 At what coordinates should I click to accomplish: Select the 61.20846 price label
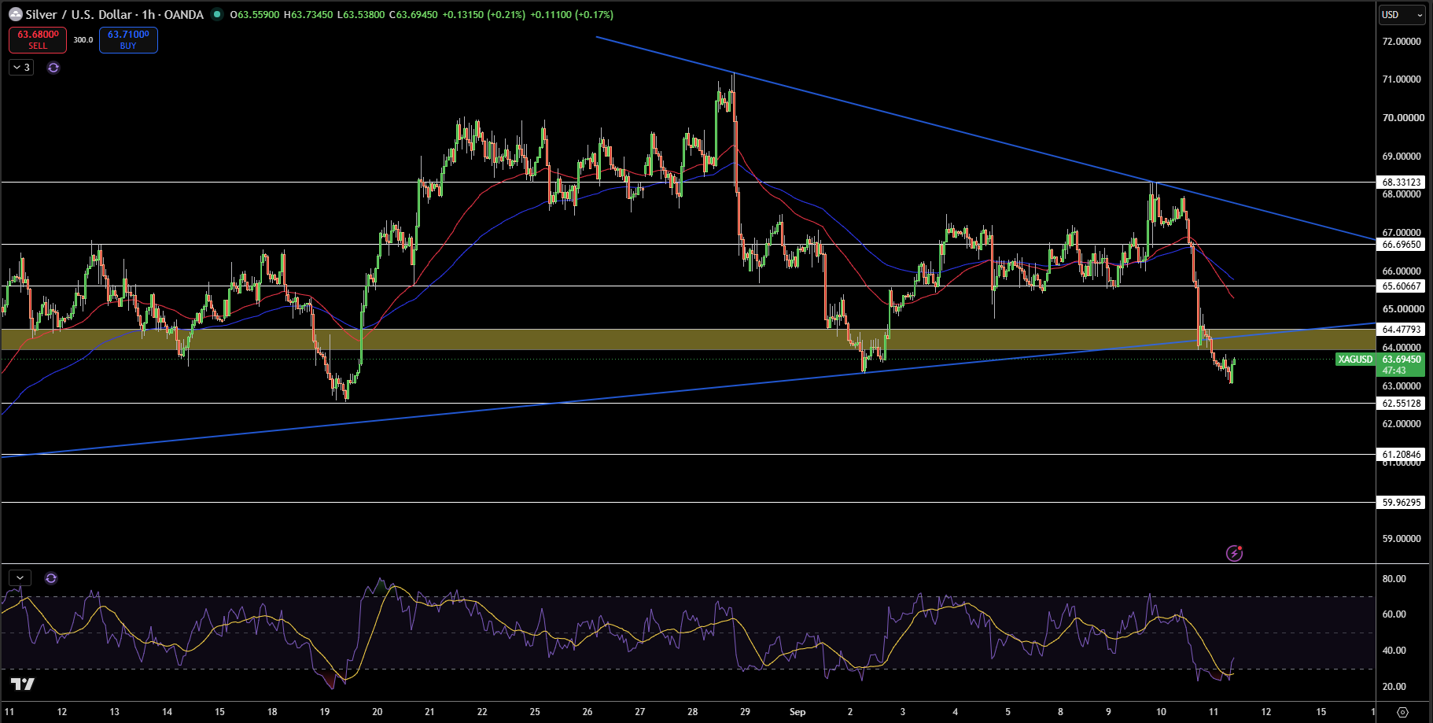[1402, 455]
